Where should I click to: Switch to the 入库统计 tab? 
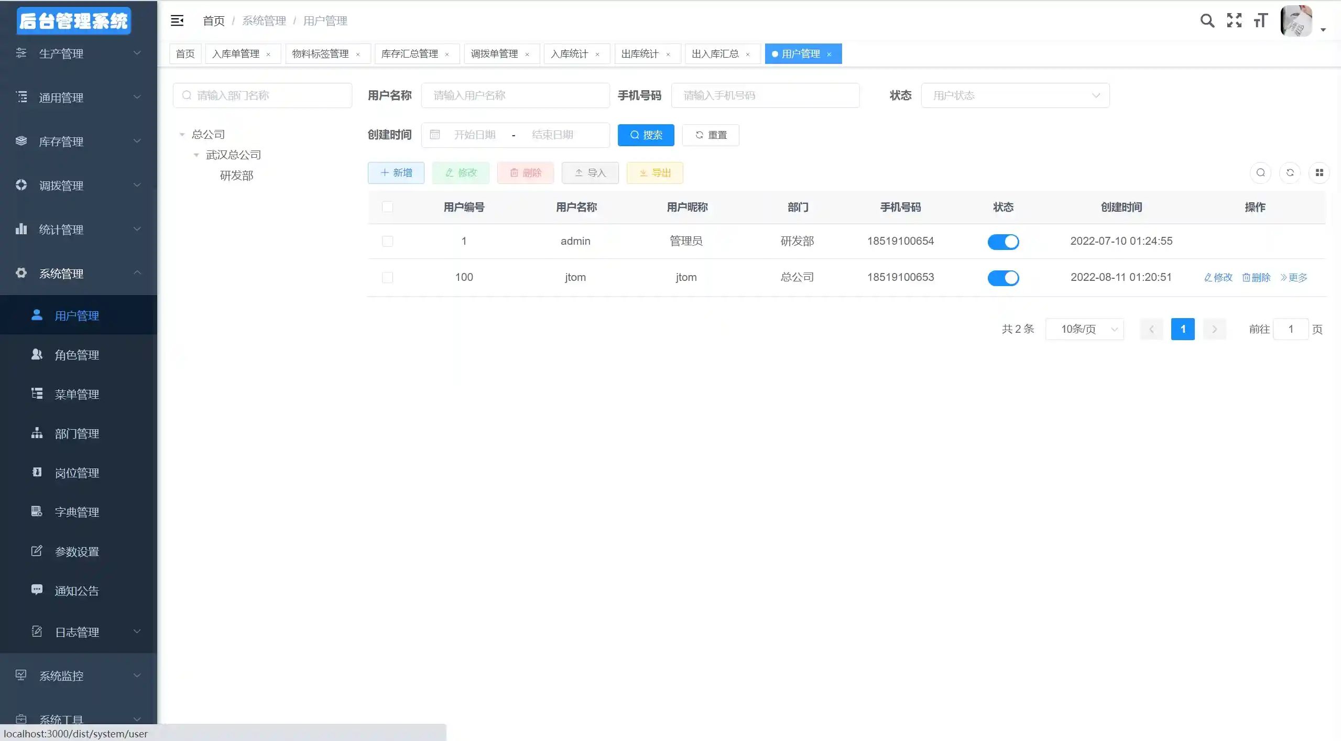569,54
